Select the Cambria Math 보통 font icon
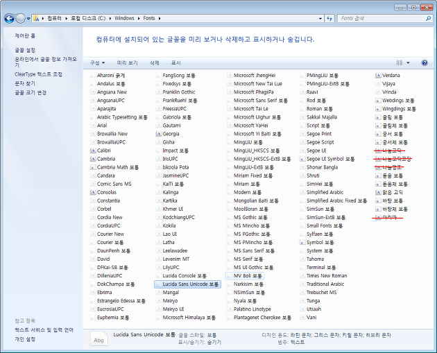Image resolution: width=437 pixels, height=353 pixels. (93, 167)
